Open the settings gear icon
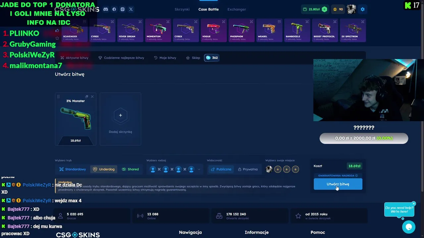The width and height of the screenshot is (424, 238). [x=362, y=9]
